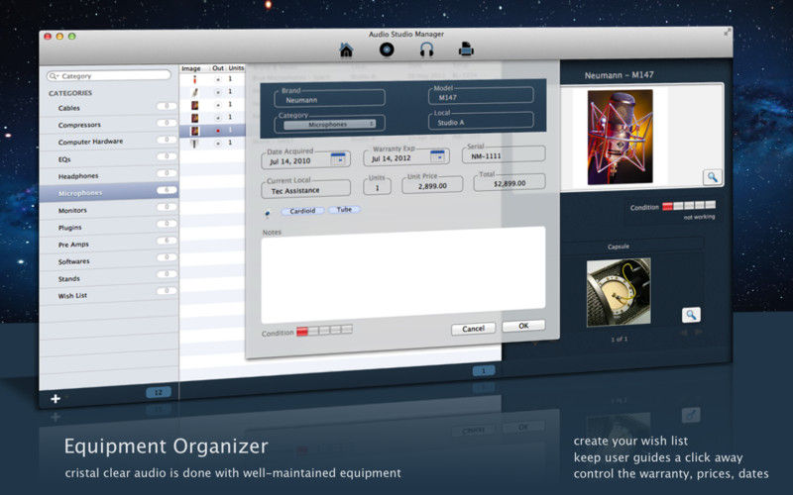The width and height of the screenshot is (793, 495).
Task: Toggle the Cardioid tag
Action: (x=301, y=210)
